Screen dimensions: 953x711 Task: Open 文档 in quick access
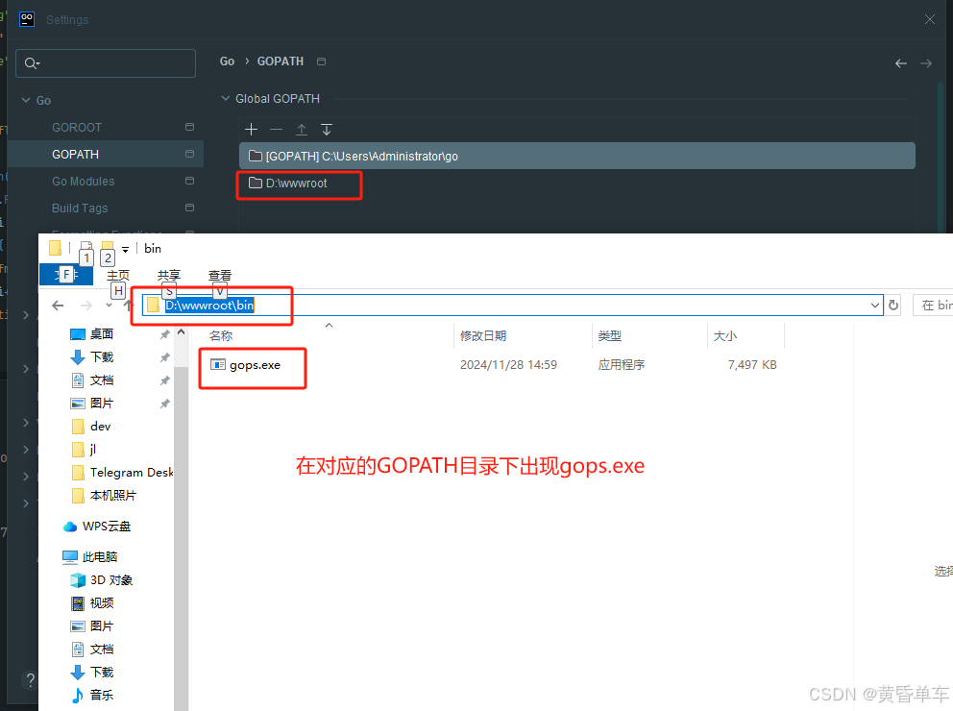tap(102, 380)
